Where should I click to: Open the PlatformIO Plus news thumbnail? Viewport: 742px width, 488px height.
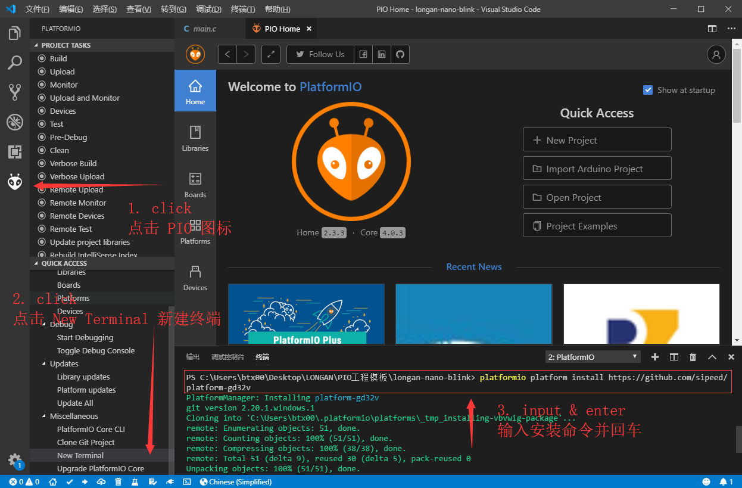(306, 314)
